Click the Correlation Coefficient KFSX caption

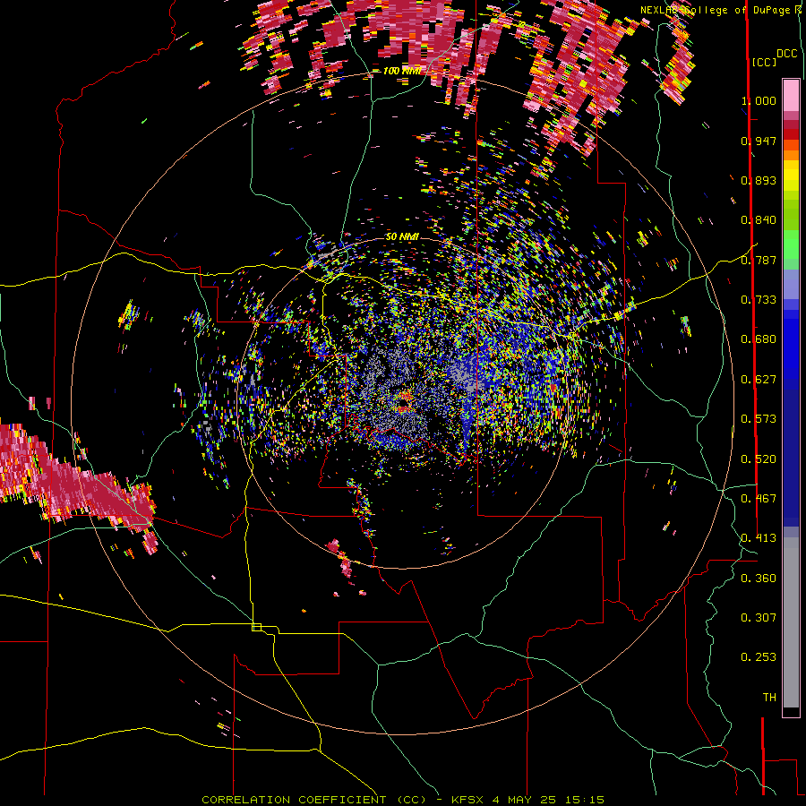(403, 800)
